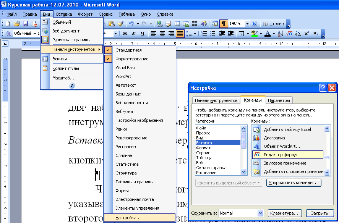This screenshot has height=223, width=339.
Task: Toggle the show paragraph marks button
Action: click(x=224, y=24)
